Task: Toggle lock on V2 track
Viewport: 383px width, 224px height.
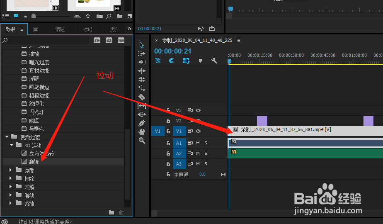Action: click(x=168, y=121)
